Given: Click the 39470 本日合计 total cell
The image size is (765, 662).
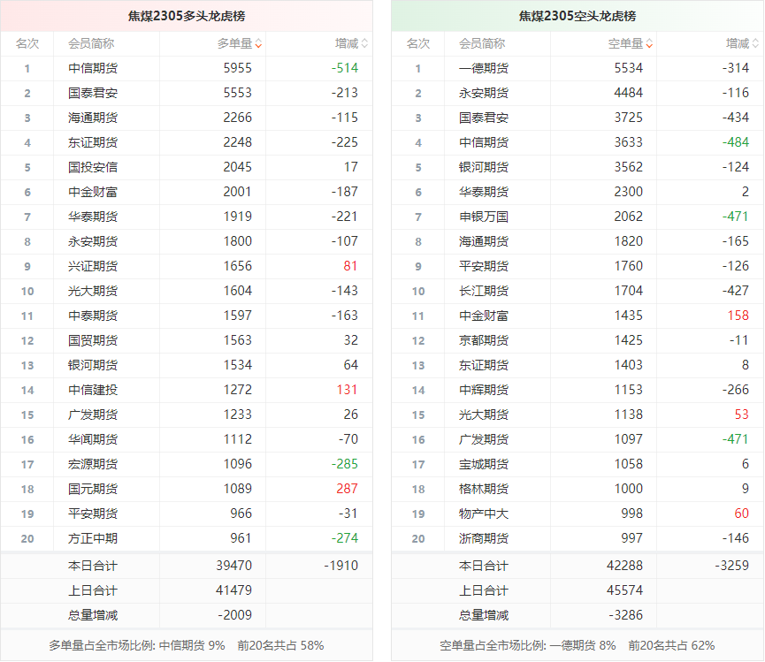Looking at the screenshot, I should [234, 566].
